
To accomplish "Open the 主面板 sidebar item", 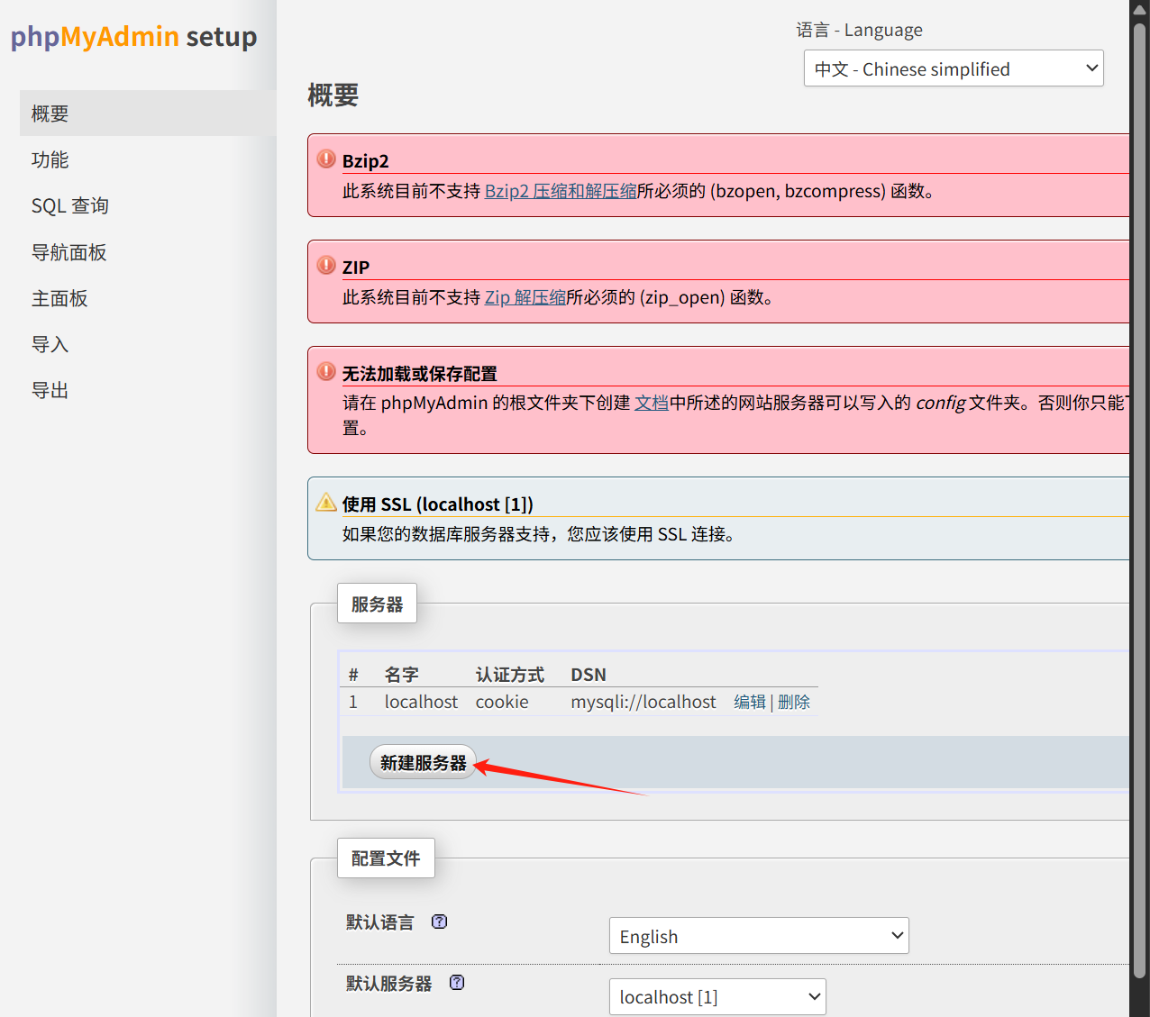I will (x=148, y=298).
